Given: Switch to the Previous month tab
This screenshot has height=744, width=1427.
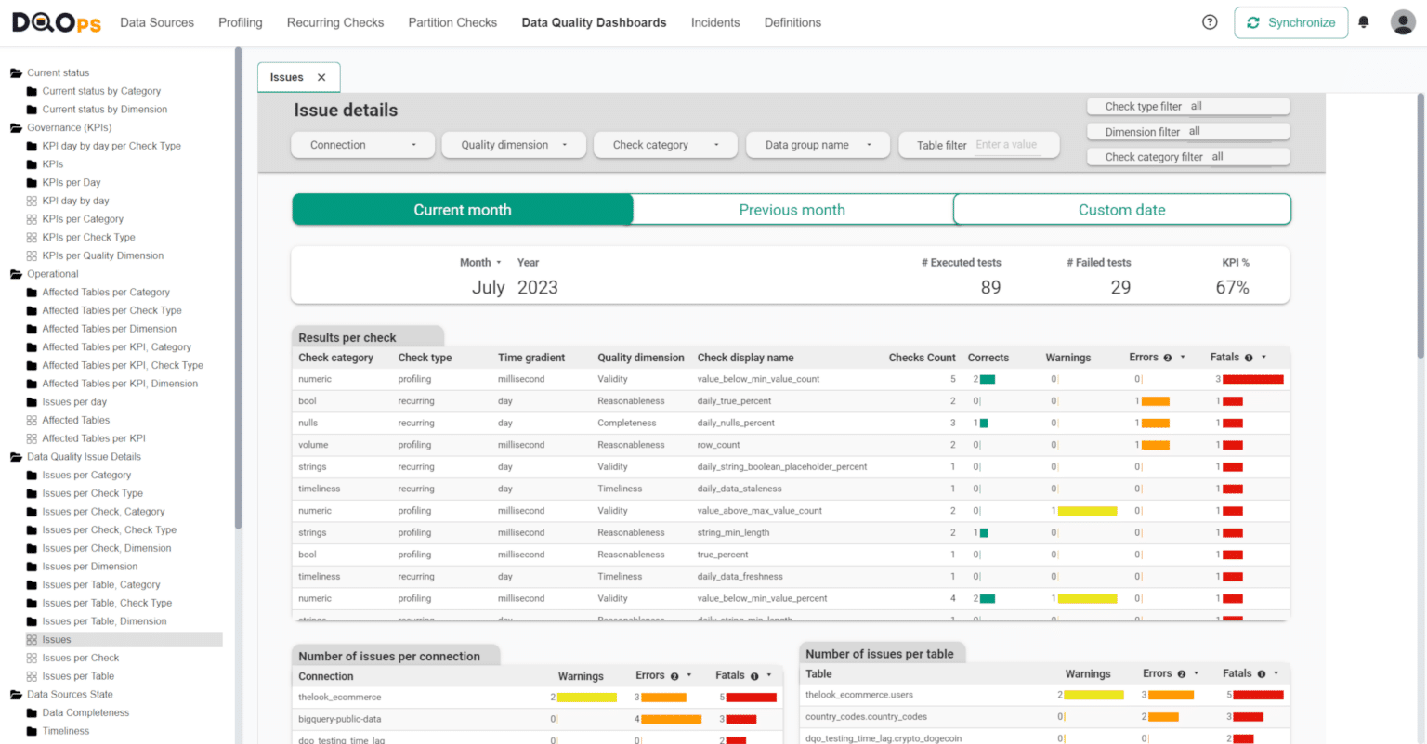Looking at the screenshot, I should [792, 209].
